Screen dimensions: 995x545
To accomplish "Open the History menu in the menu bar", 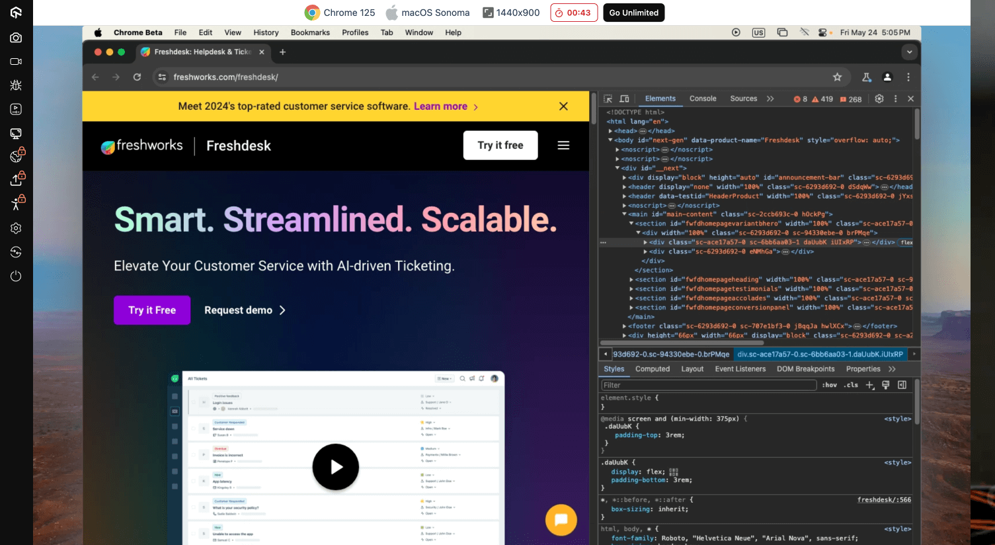I will (x=266, y=32).
